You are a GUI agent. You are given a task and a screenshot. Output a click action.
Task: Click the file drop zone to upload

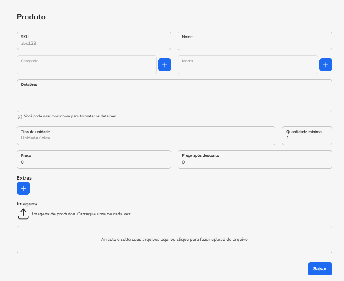(x=175, y=240)
